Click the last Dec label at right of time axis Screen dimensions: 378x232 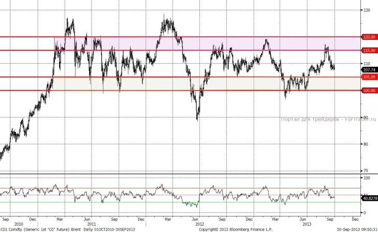(x=355, y=219)
